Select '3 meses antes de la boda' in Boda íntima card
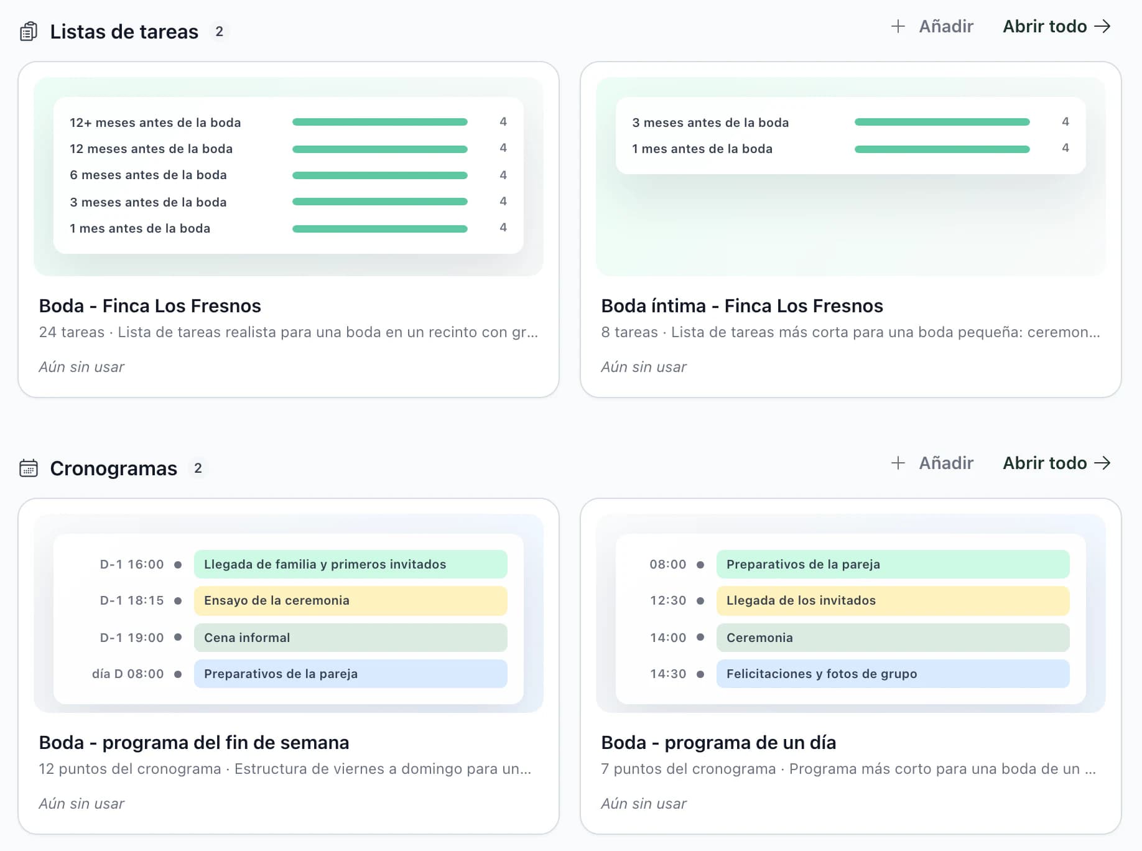The image size is (1142, 851). (x=710, y=123)
